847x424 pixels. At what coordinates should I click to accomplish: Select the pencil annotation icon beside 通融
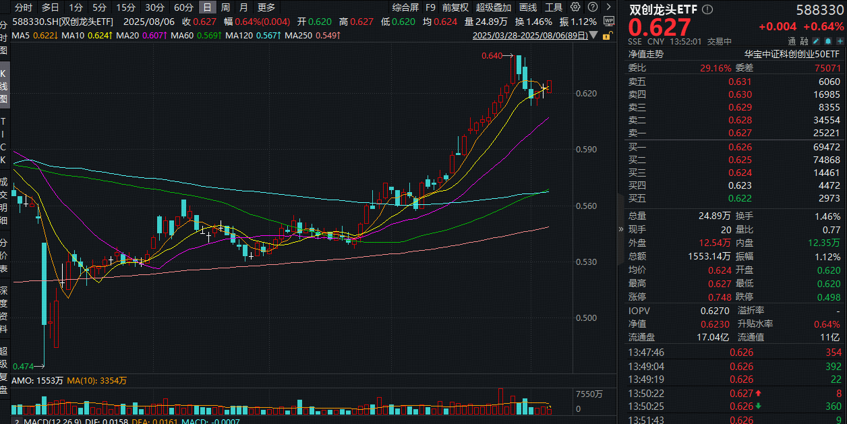[x=816, y=40]
